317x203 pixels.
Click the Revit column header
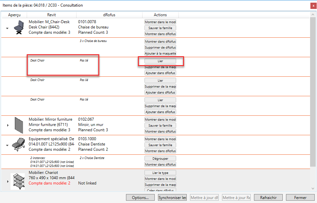pos(51,15)
